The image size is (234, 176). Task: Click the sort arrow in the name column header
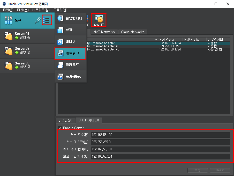[156, 39]
